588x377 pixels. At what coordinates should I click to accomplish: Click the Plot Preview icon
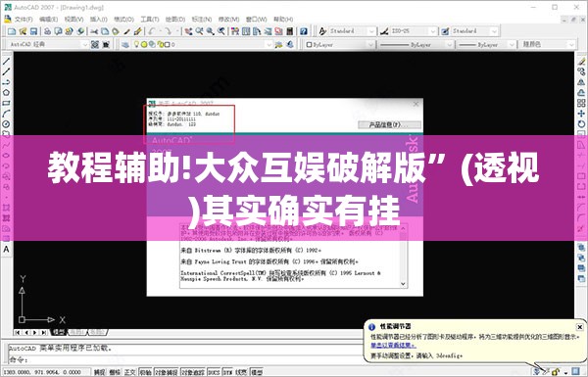(x=58, y=31)
